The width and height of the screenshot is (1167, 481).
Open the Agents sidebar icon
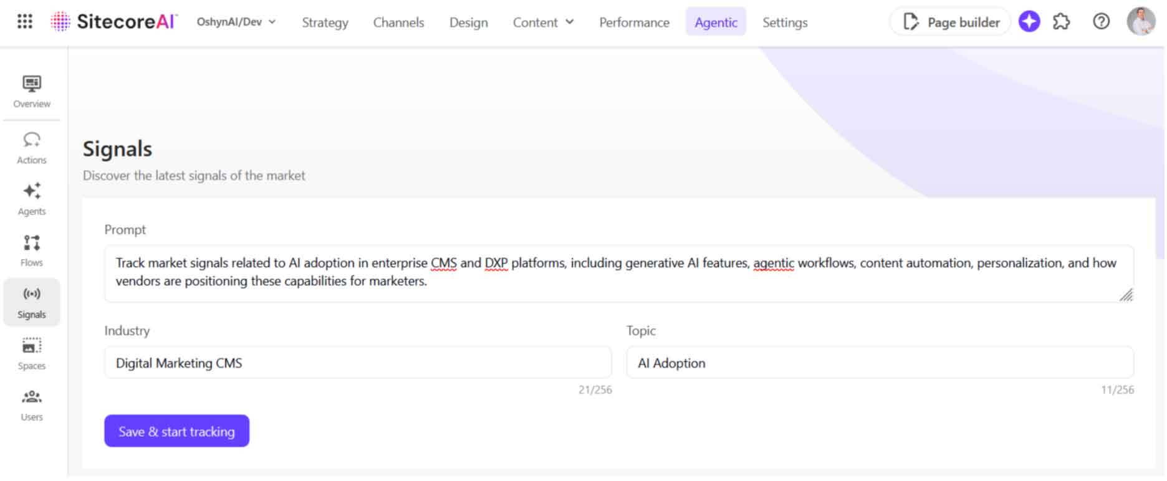[32, 199]
